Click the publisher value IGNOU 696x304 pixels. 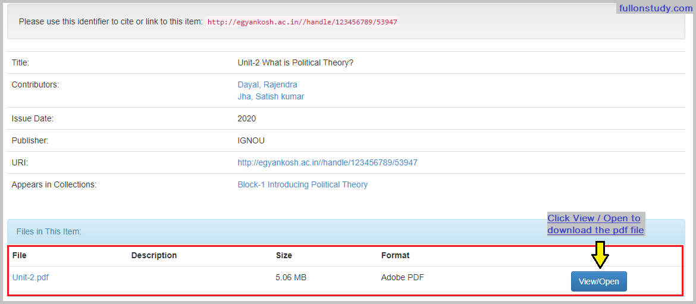[x=251, y=140]
